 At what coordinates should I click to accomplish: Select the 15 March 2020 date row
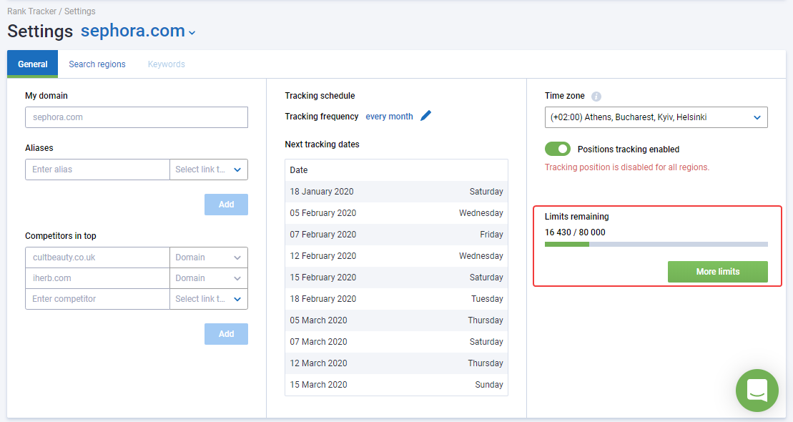coord(396,385)
